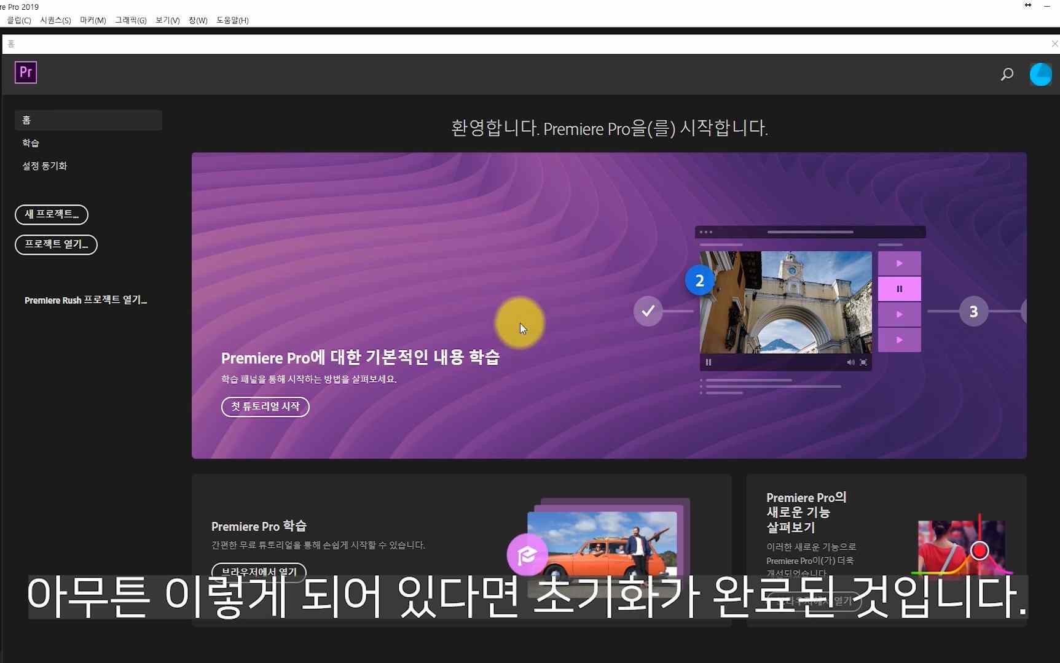
Task: Click the arch video preview illustration
Action: pyautogui.click(x=785, y=302)
